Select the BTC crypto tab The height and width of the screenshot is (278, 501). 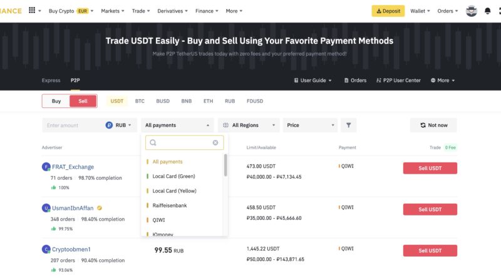[140, 101]
